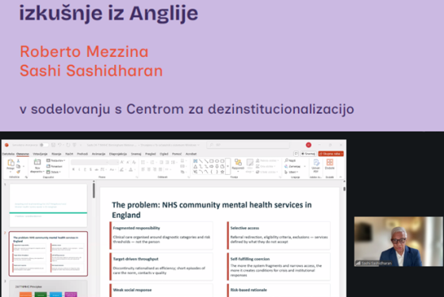Click the search box in title bar
The image size is (444, 297).
247,145
